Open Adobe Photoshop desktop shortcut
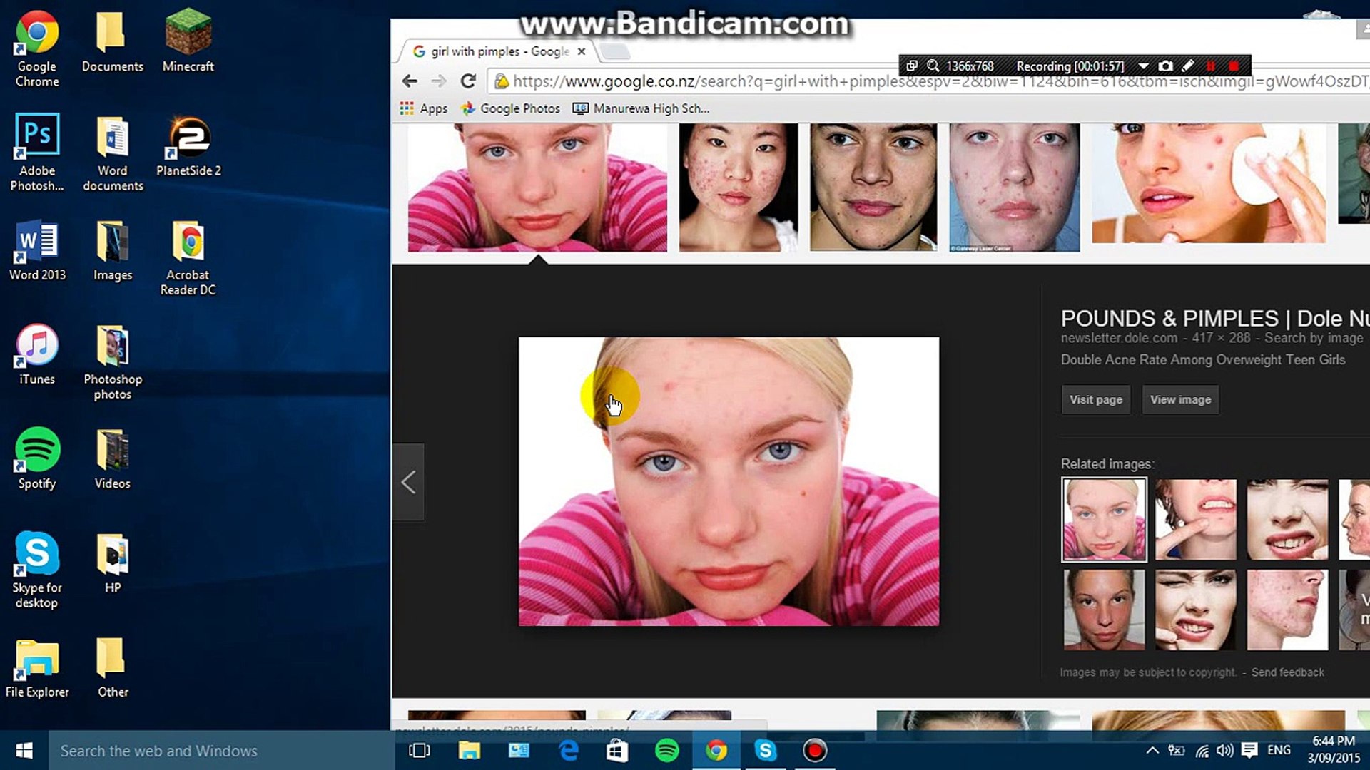 coord(37,153)
